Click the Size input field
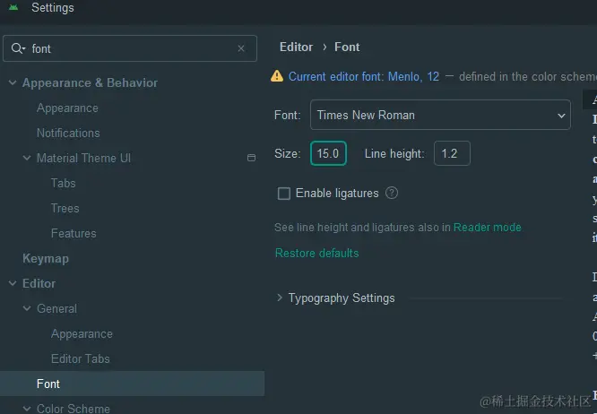 pyautogui.click(x=328, y=153)
